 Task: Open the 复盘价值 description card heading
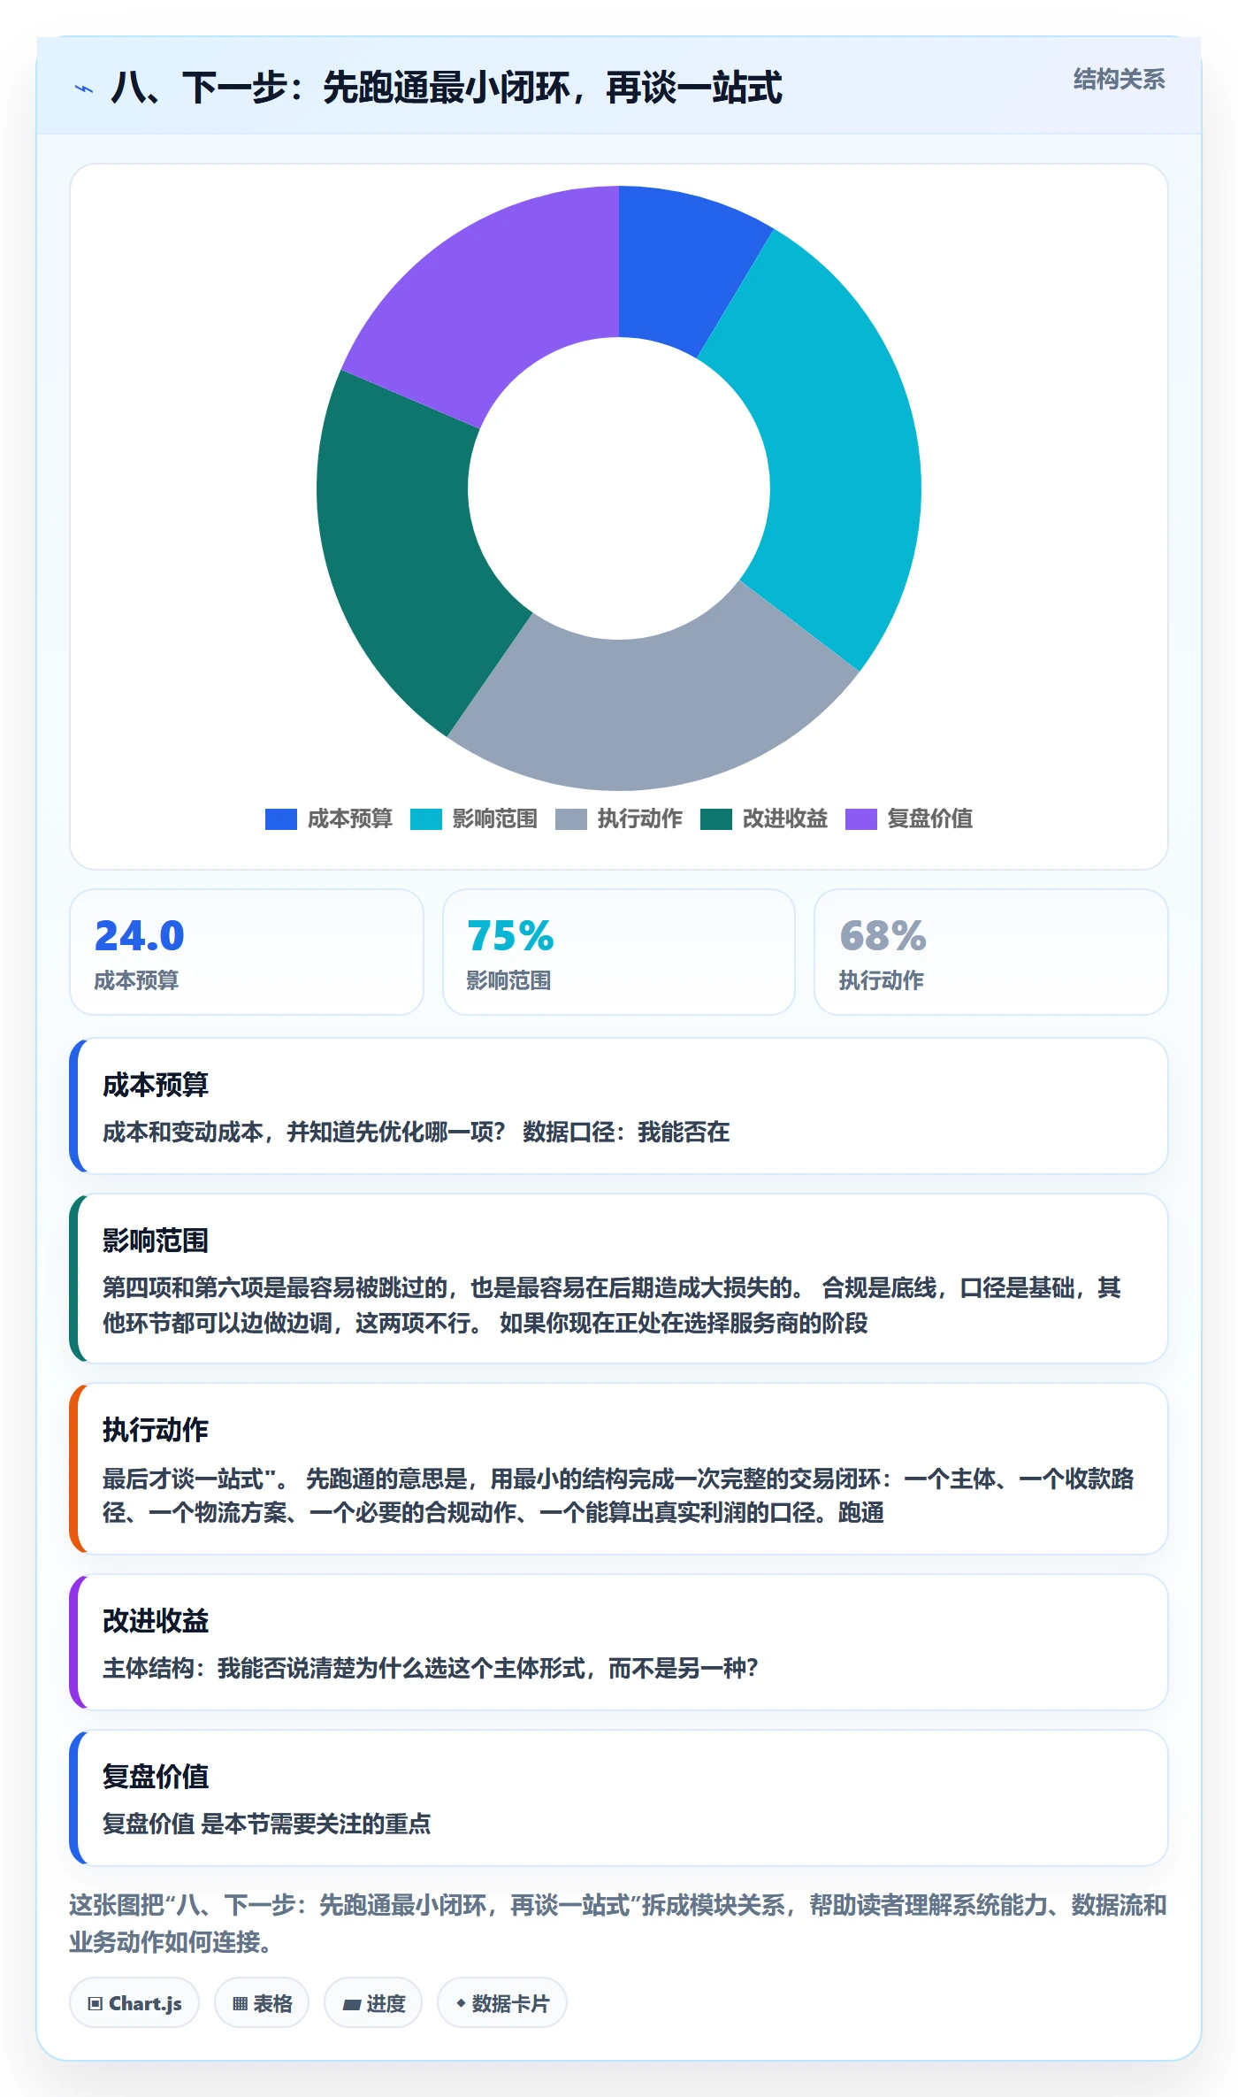click(x=156, y=1777)
